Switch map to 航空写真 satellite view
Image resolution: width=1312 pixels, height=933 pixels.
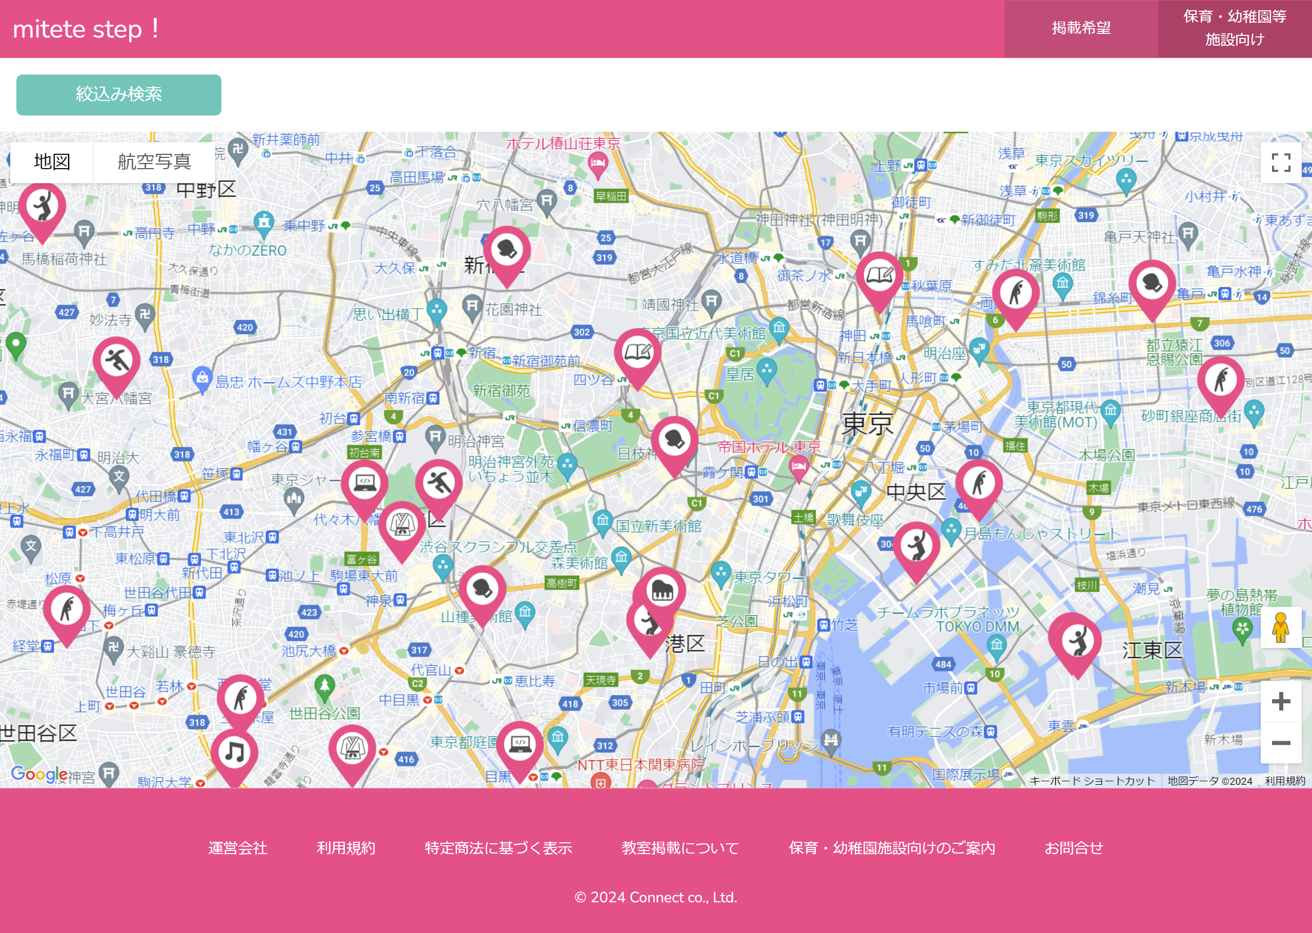pyautogui.click(x=154, y=162)
